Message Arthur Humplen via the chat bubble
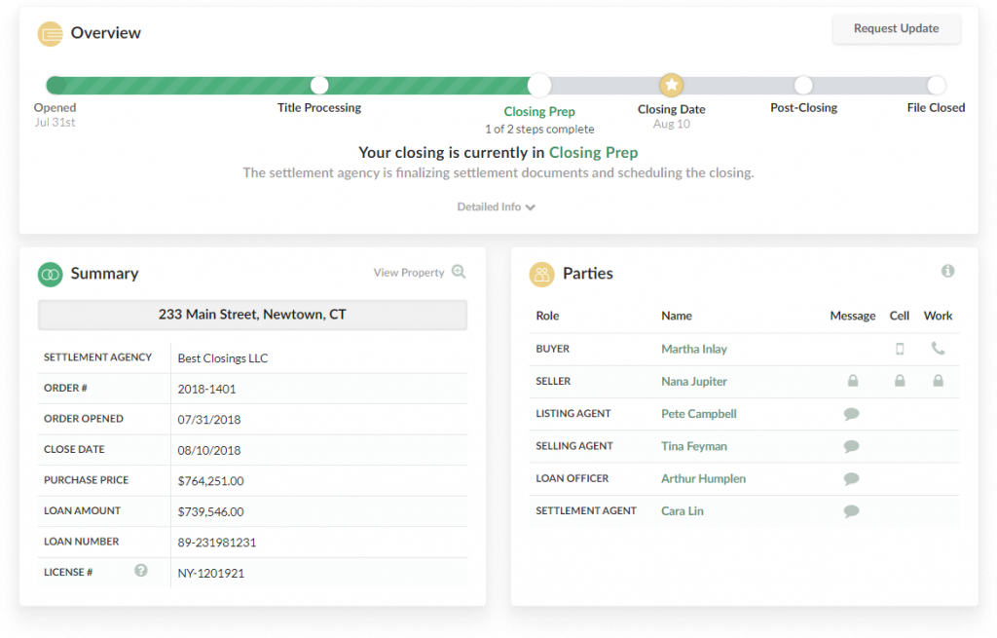 coord(852,478)
